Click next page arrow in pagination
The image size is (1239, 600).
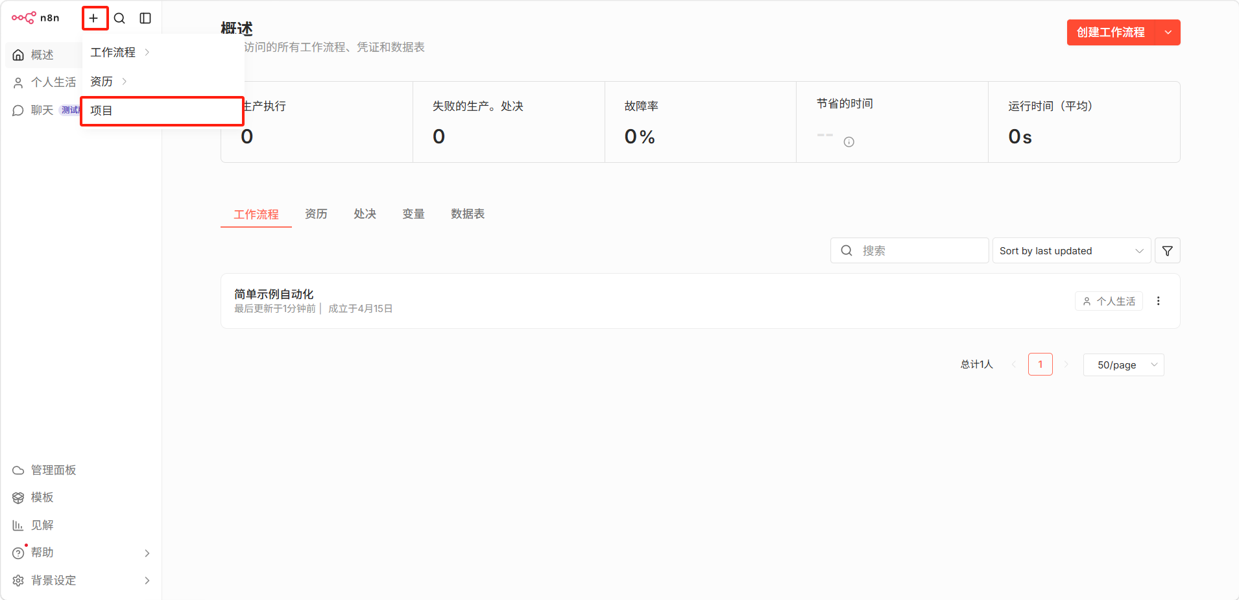1066,365
